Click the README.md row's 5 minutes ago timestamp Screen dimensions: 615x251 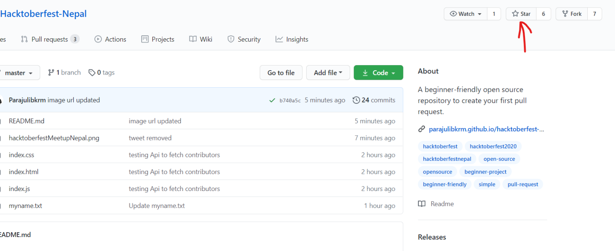[x=375, y=121]
